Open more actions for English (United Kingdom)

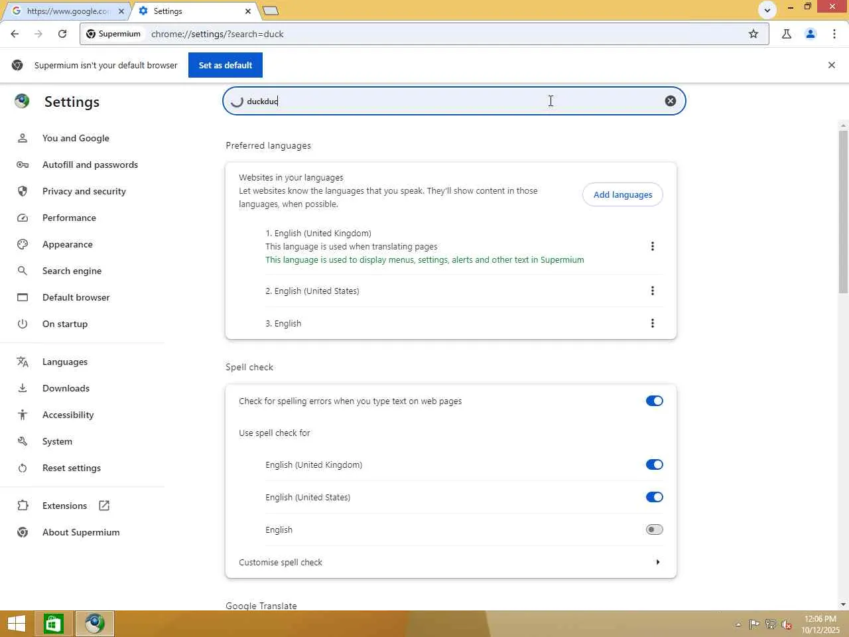click(653, 246)
